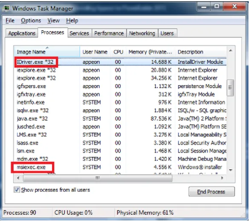Click the End Process button
The image size is (249, 222).
pyautogui.click(x=211, y=192)
